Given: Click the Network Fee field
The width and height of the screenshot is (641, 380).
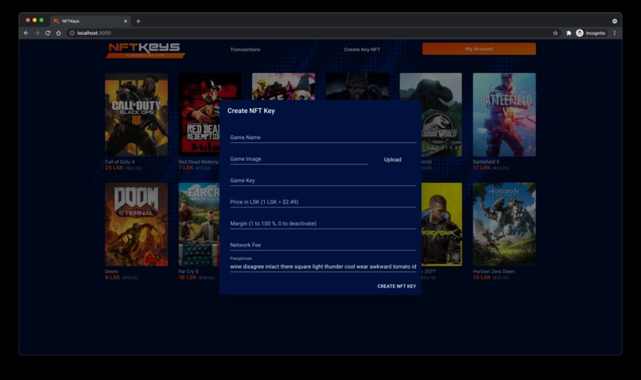Looking at the screenshot, I should pyautogui.click(x=323, y=245).
